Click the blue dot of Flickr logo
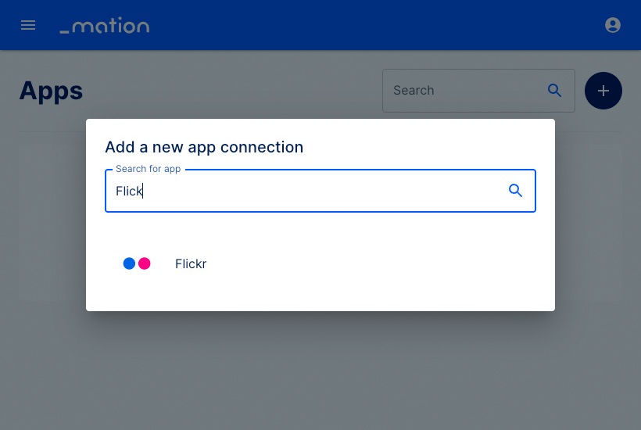Image resolution: width=641 pixels, height=430 pixels. tap(129, 263)
